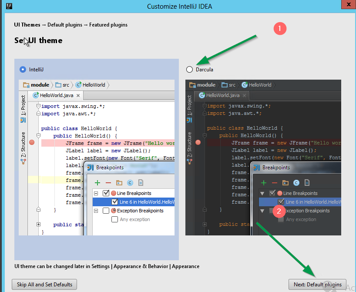
Task: Collapse Line Breakpoints triangle in Darcula preview
Action: click(262, 193)
